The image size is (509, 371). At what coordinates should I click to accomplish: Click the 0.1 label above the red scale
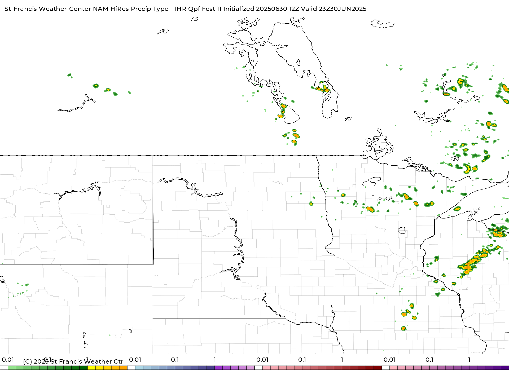[302, 360]
